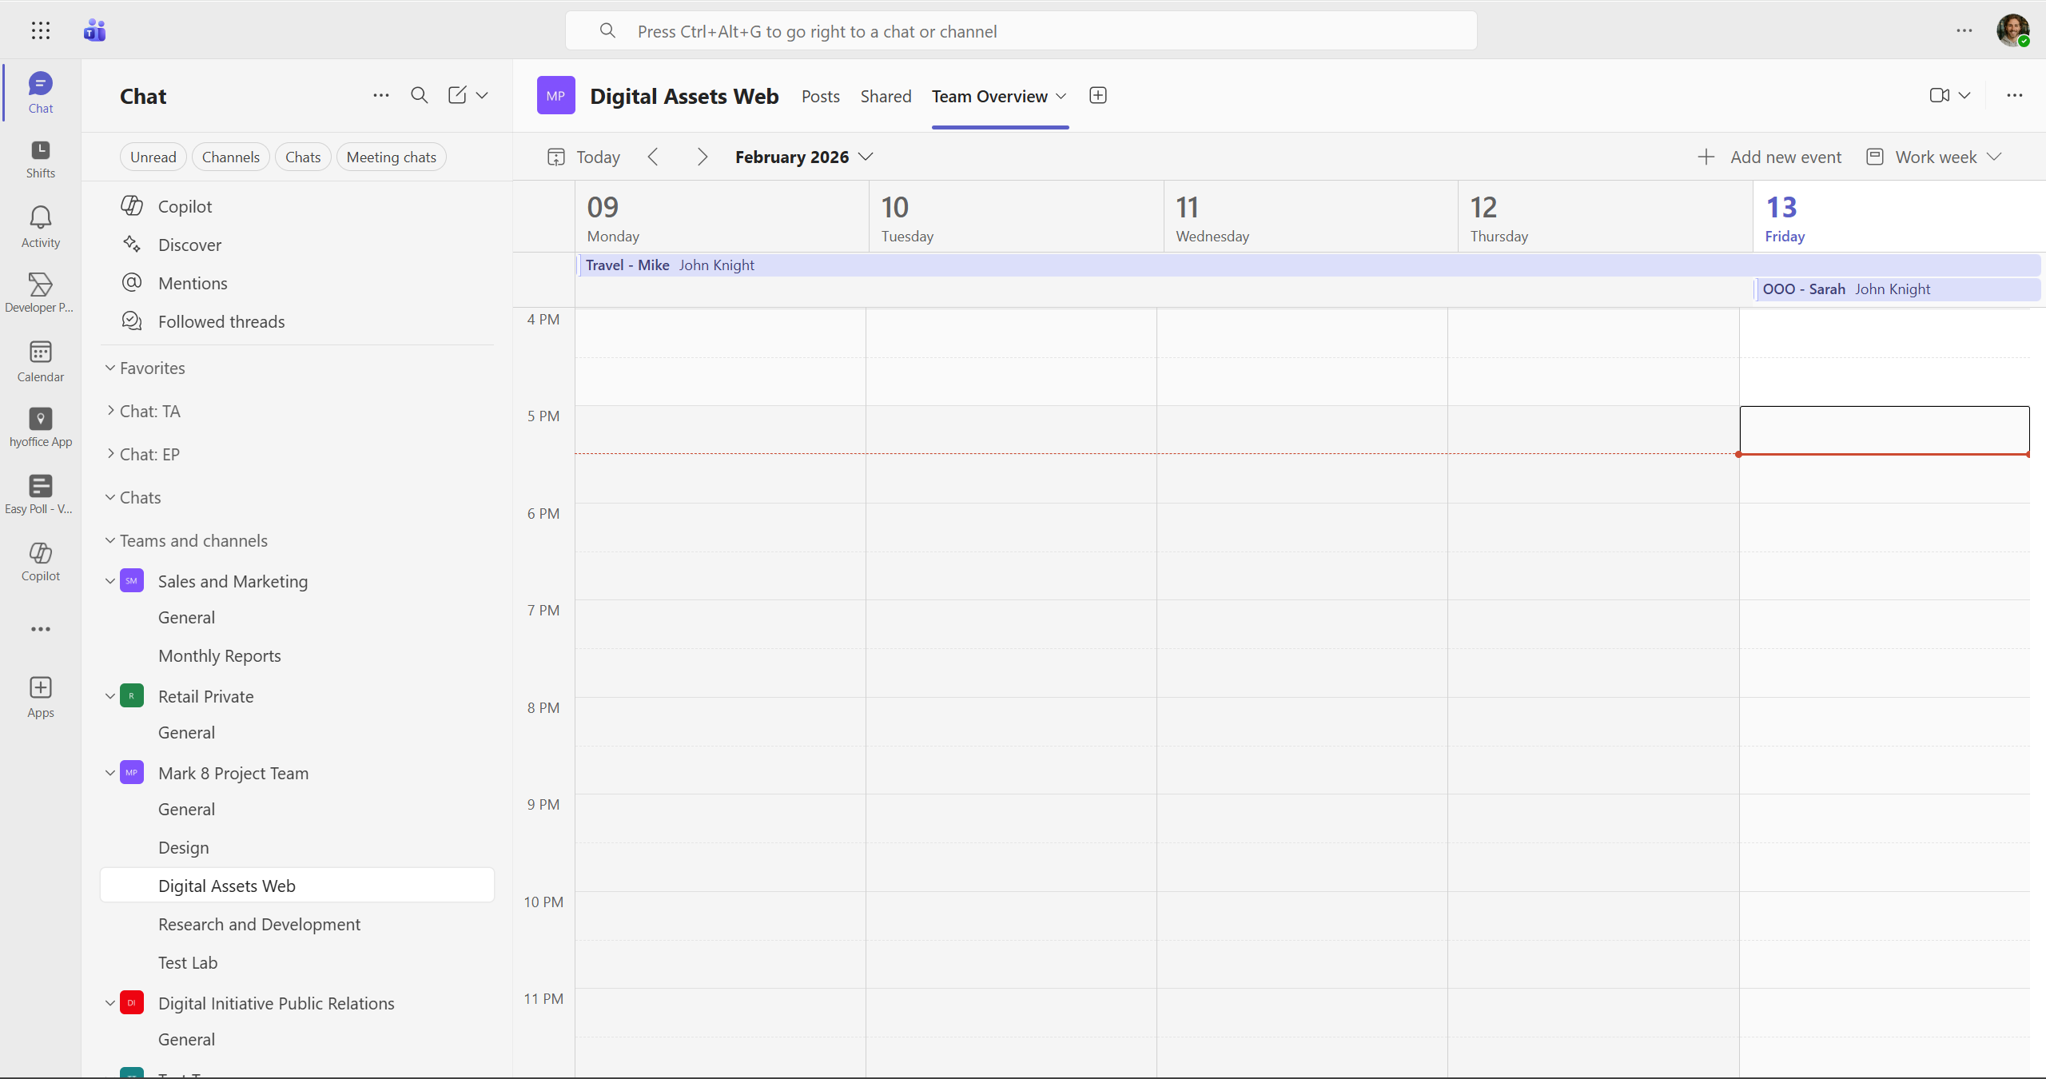Open search within Chat list

[x=419, y=95]
